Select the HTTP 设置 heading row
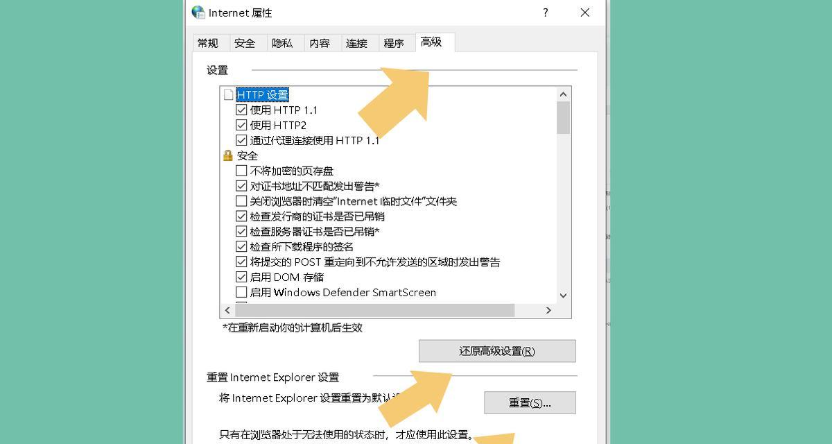 [262, 94]
